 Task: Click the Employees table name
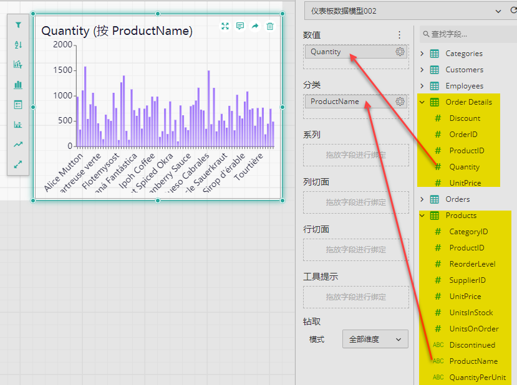464,85
